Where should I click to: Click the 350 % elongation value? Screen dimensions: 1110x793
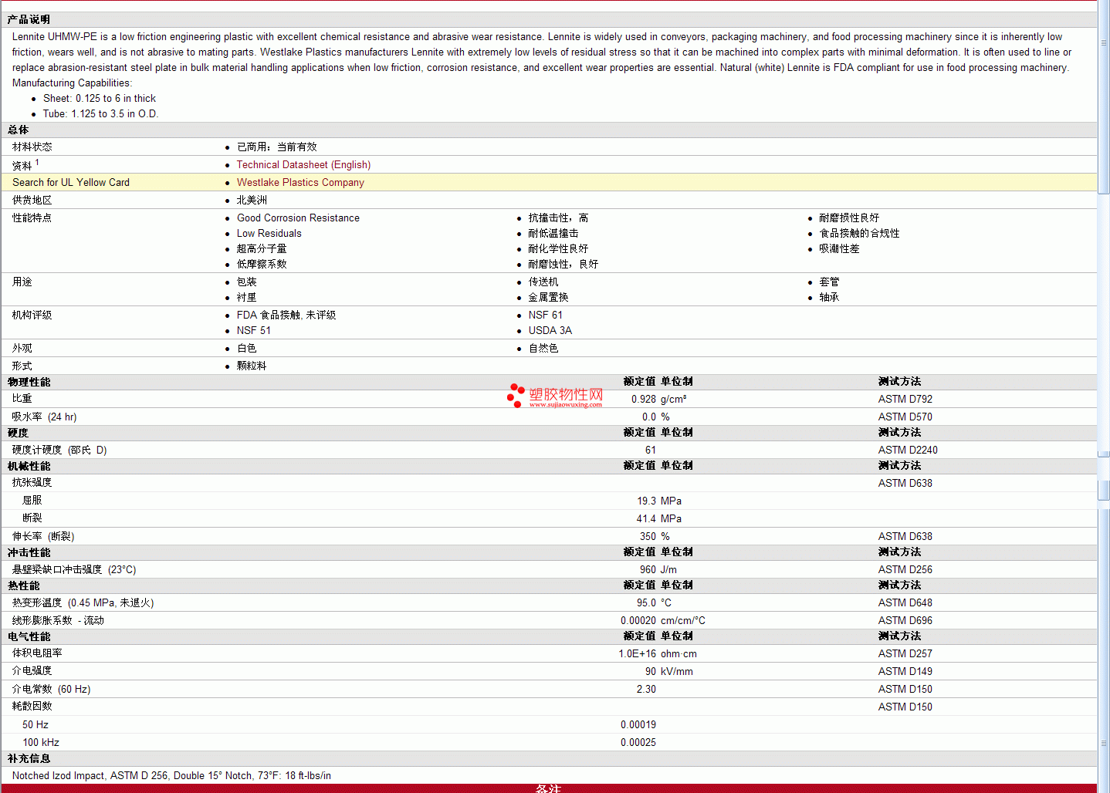pos(655,536)
